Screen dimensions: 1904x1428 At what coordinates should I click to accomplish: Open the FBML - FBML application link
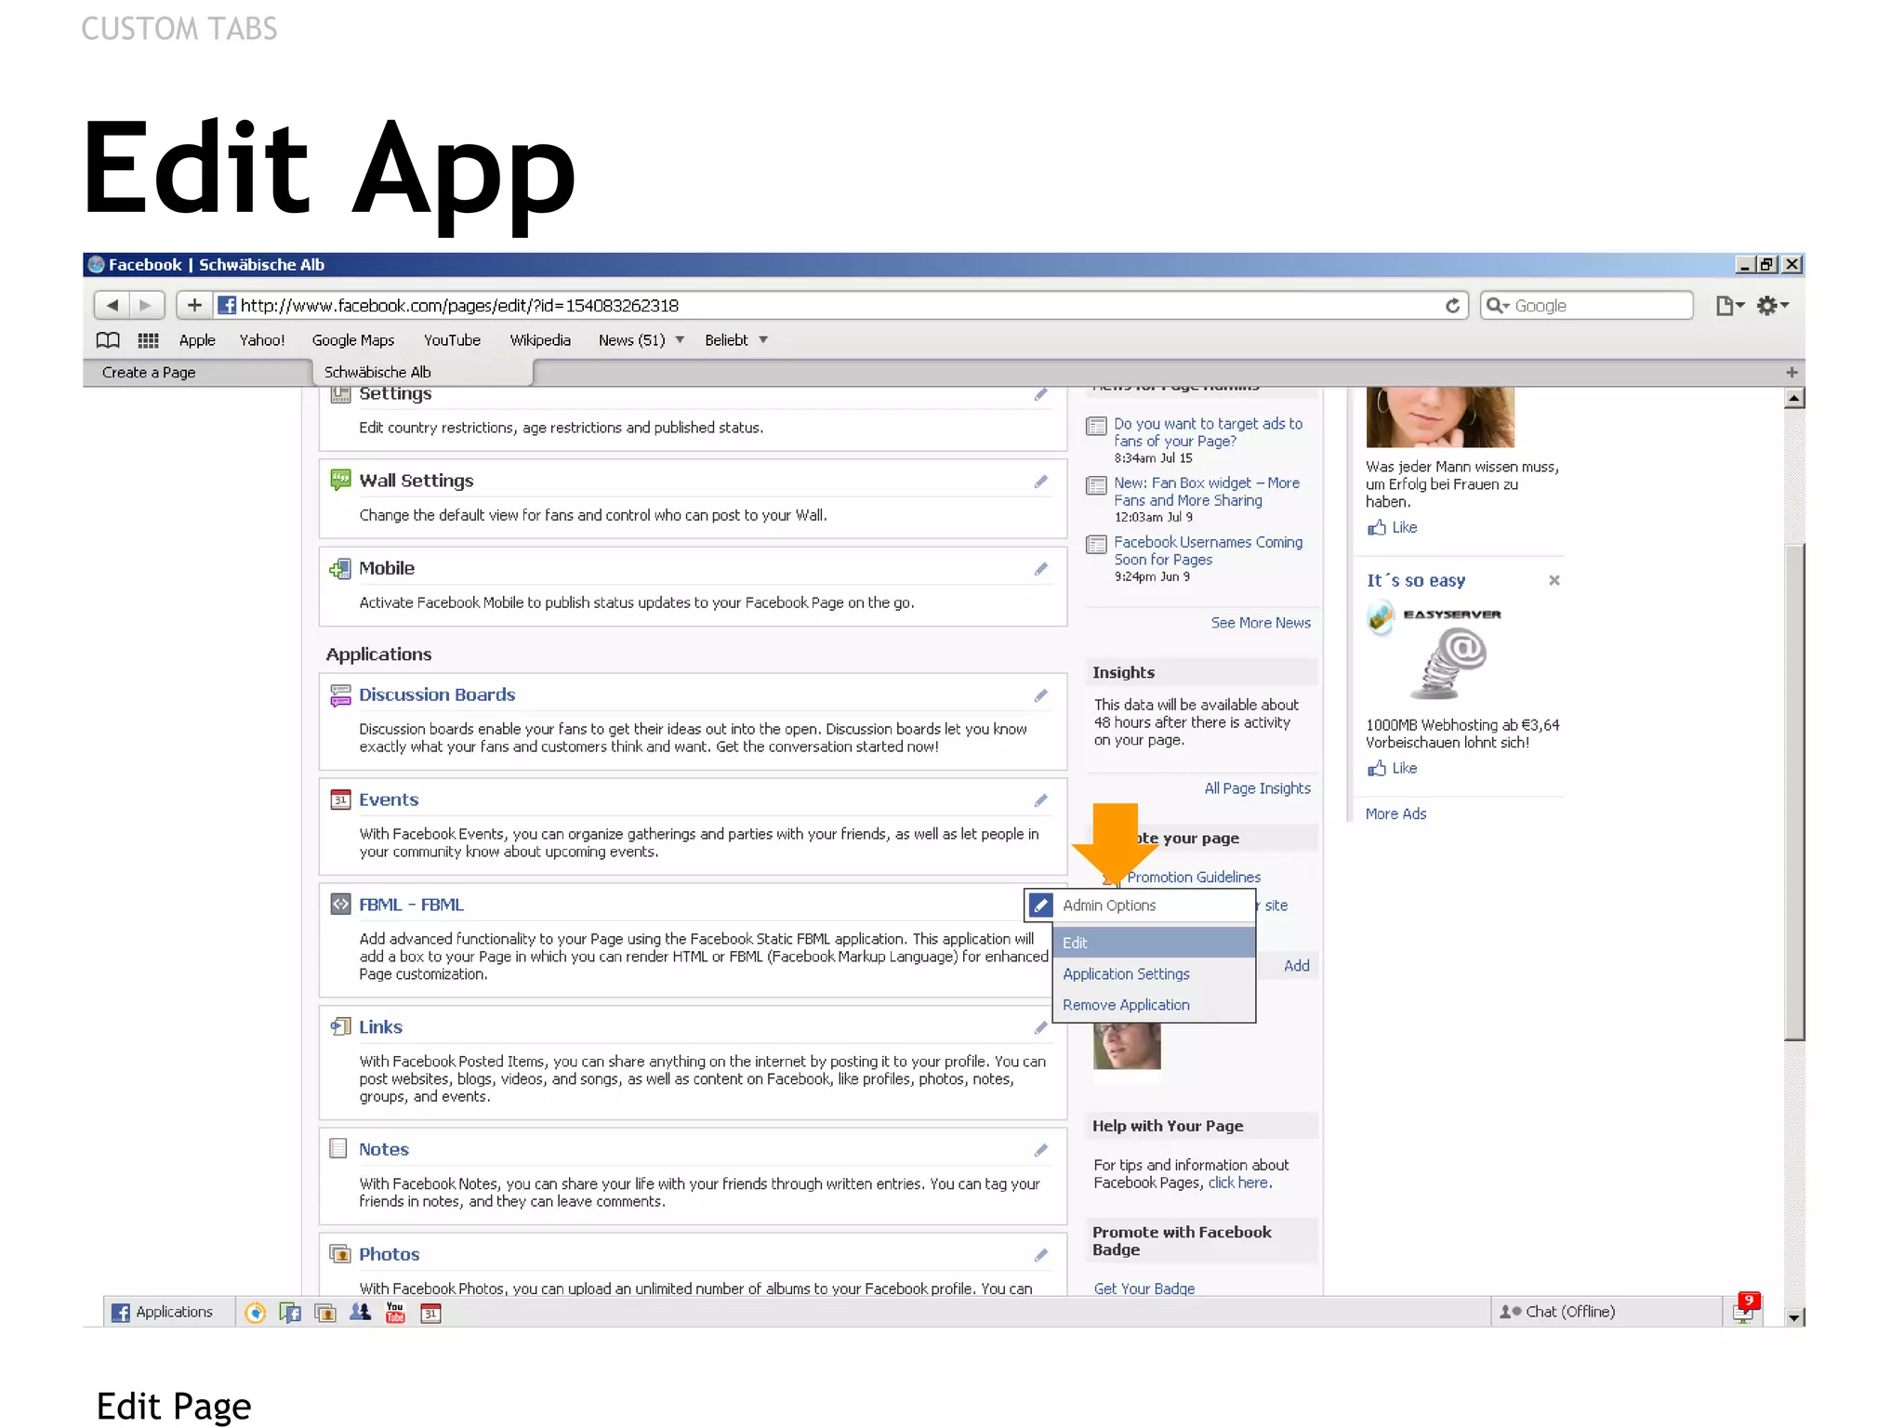[411, 905]
